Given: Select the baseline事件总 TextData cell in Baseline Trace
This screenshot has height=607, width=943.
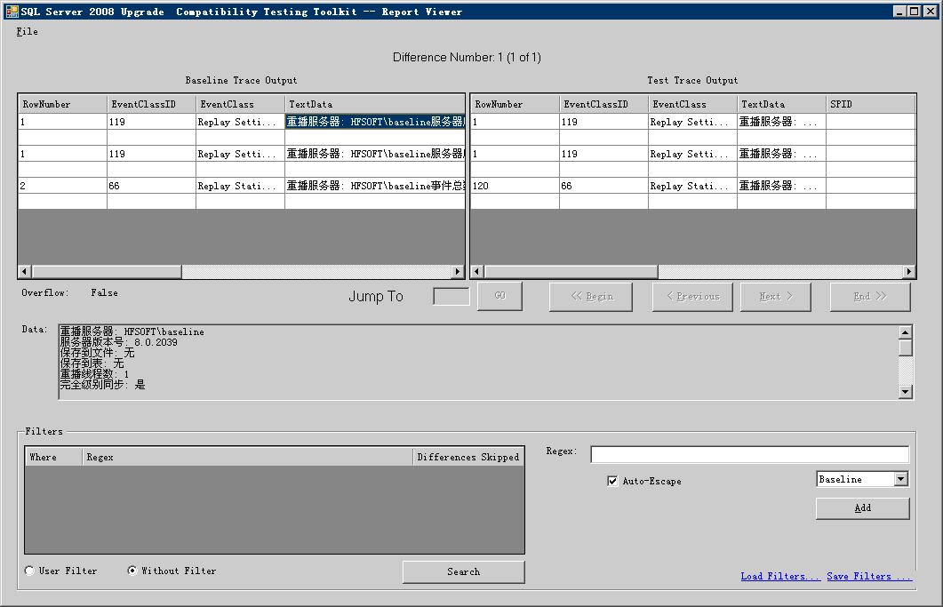Looking at the screenshot, I should pyautogui.click(x=375, y=186).
